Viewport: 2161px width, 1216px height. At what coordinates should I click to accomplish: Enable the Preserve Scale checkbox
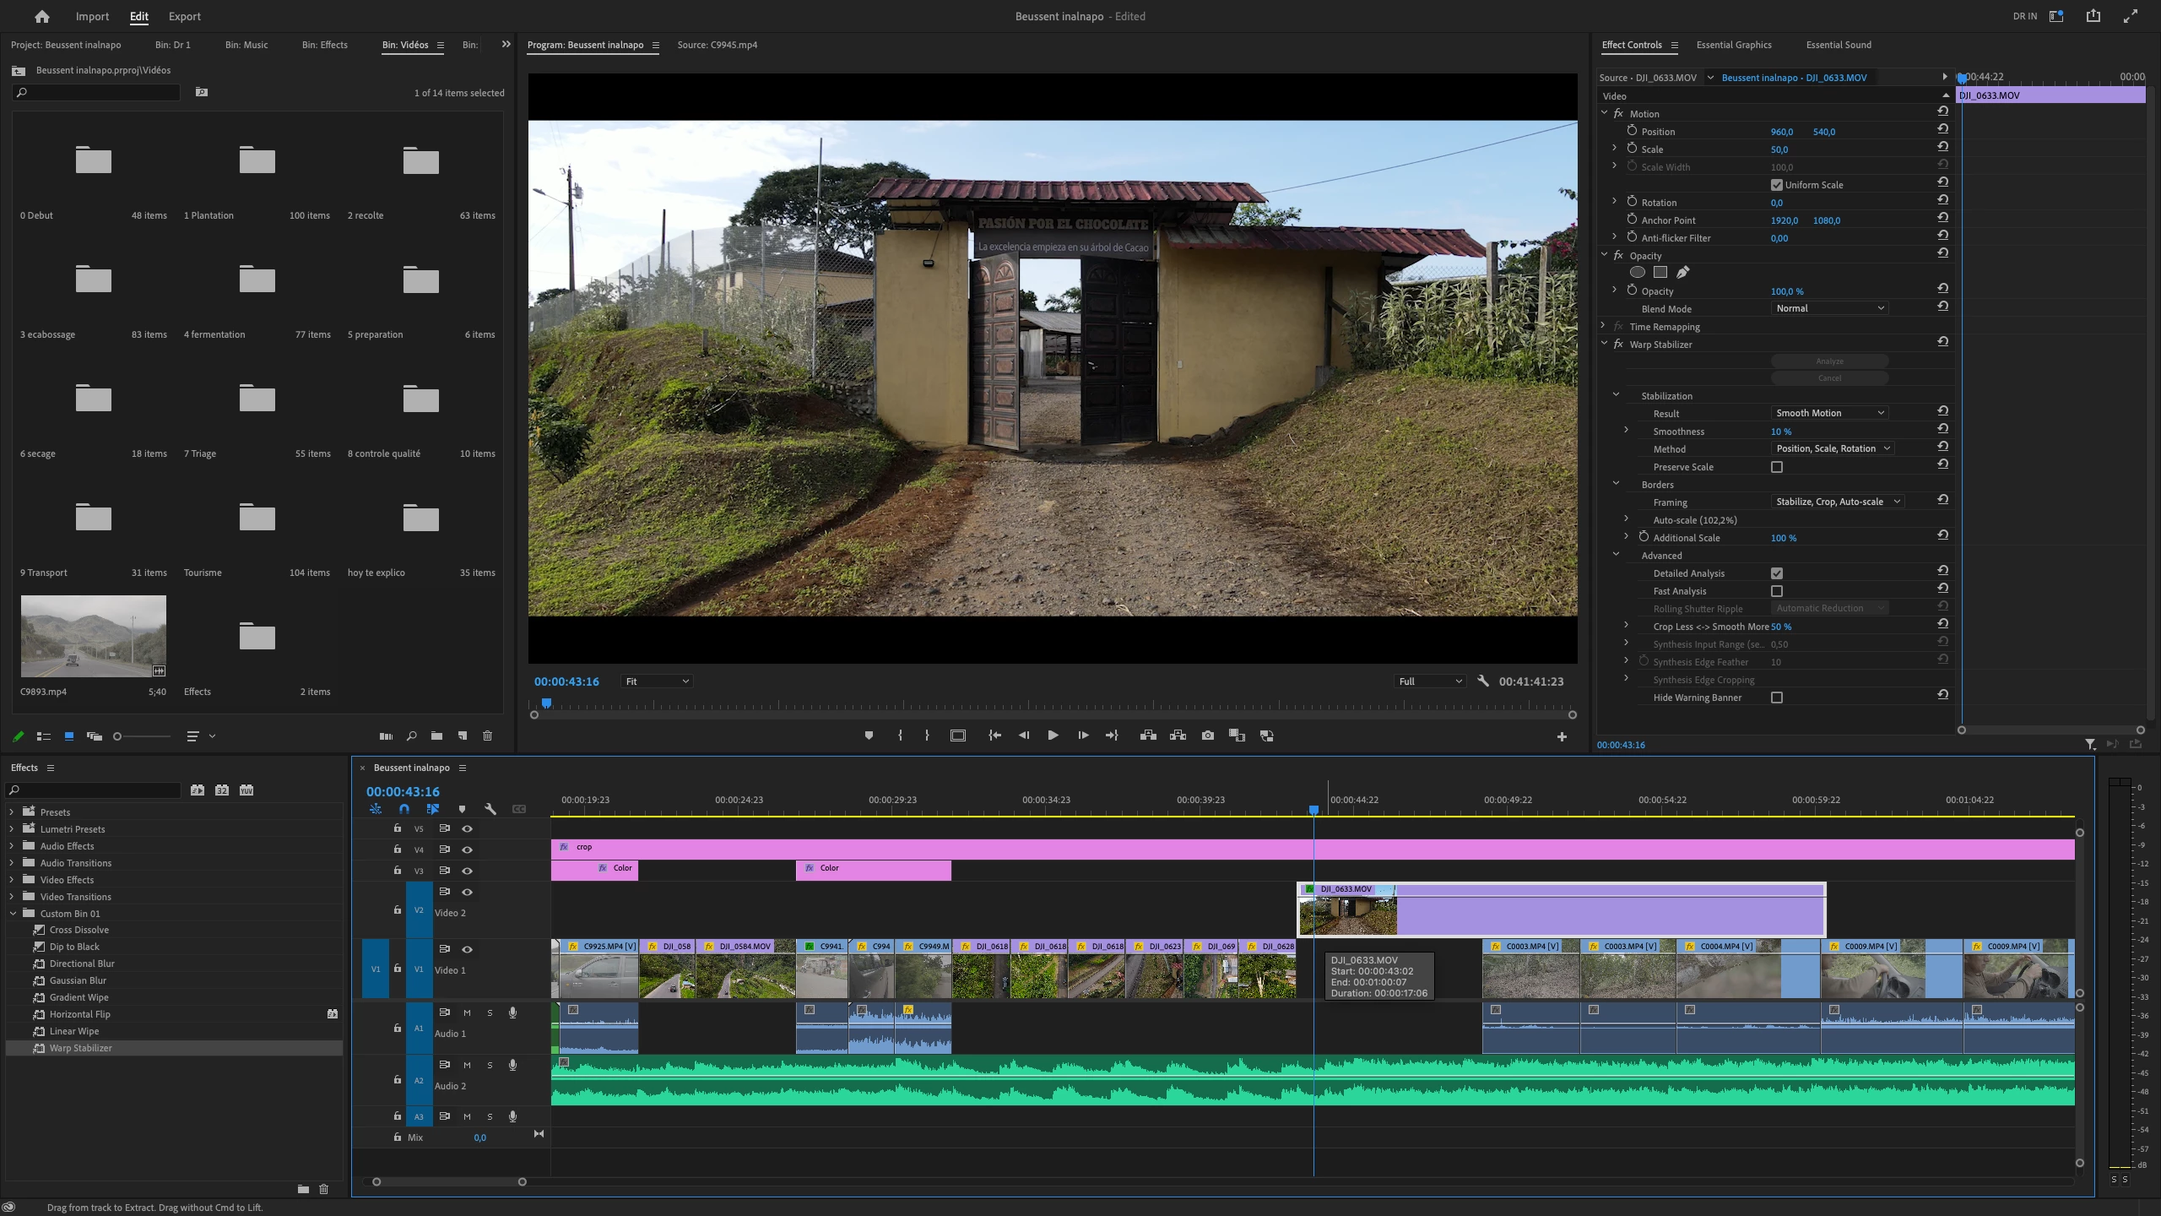(1776, 467)
